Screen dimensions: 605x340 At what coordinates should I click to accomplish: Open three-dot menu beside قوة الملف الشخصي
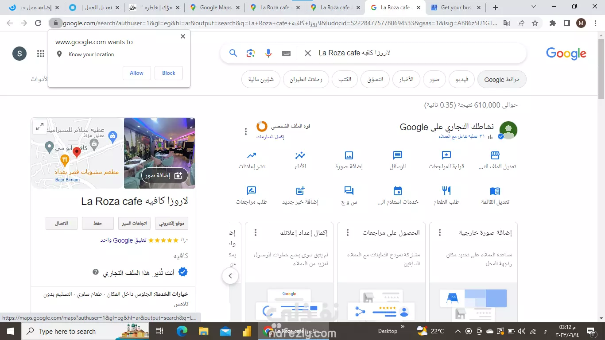click(246, 131)
